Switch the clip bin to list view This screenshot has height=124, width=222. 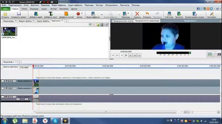102,25
